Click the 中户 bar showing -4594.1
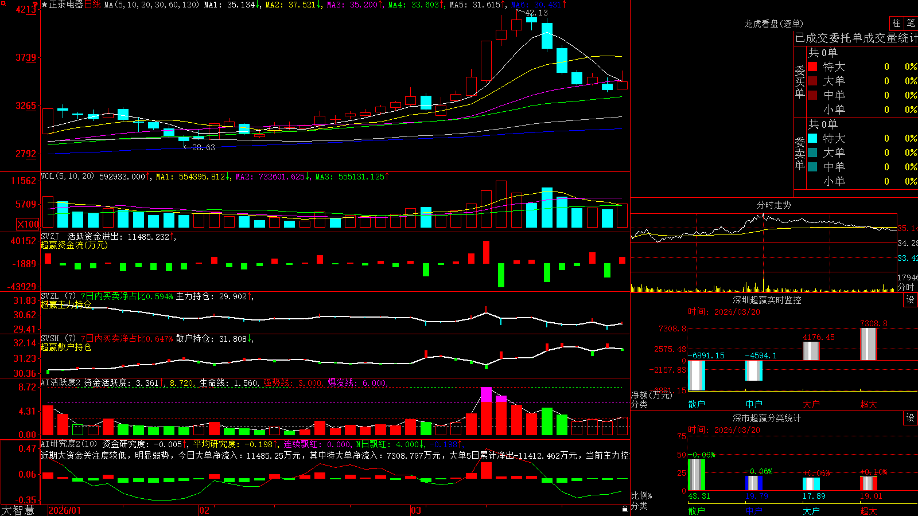 (x=753, y=370)
